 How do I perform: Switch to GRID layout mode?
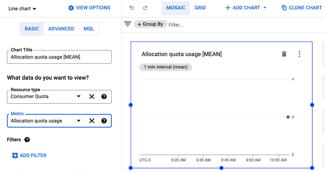200,8
